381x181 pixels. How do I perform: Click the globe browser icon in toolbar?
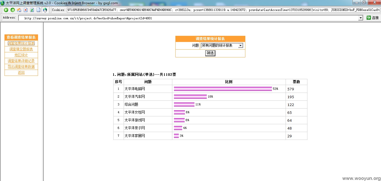45,10
